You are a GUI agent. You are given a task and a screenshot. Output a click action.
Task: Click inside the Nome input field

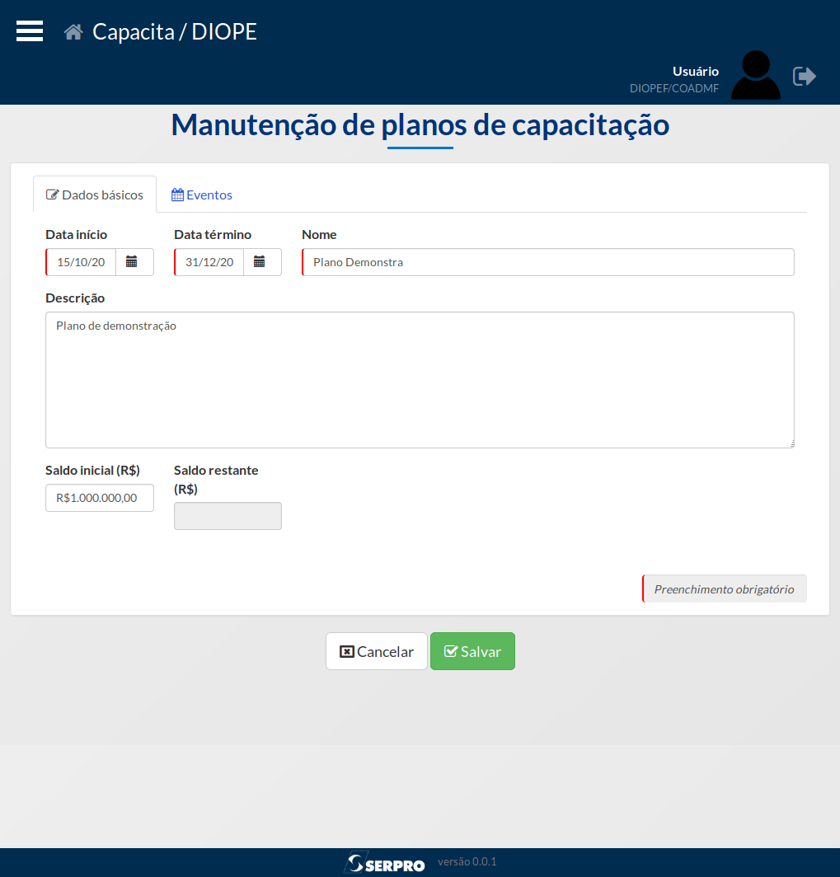click(x=547, y=261)
